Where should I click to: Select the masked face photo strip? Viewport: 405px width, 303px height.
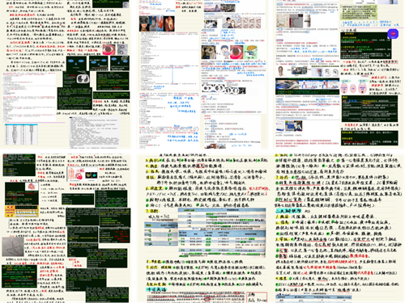pos(156,23)
